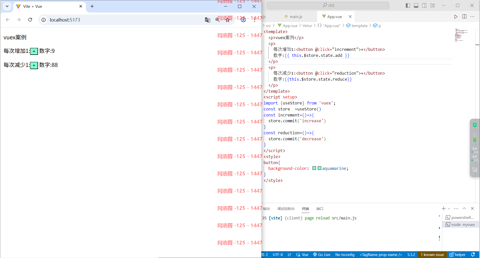Close the App.vue editor tab
Screen dimensions: 480x258
350,17
